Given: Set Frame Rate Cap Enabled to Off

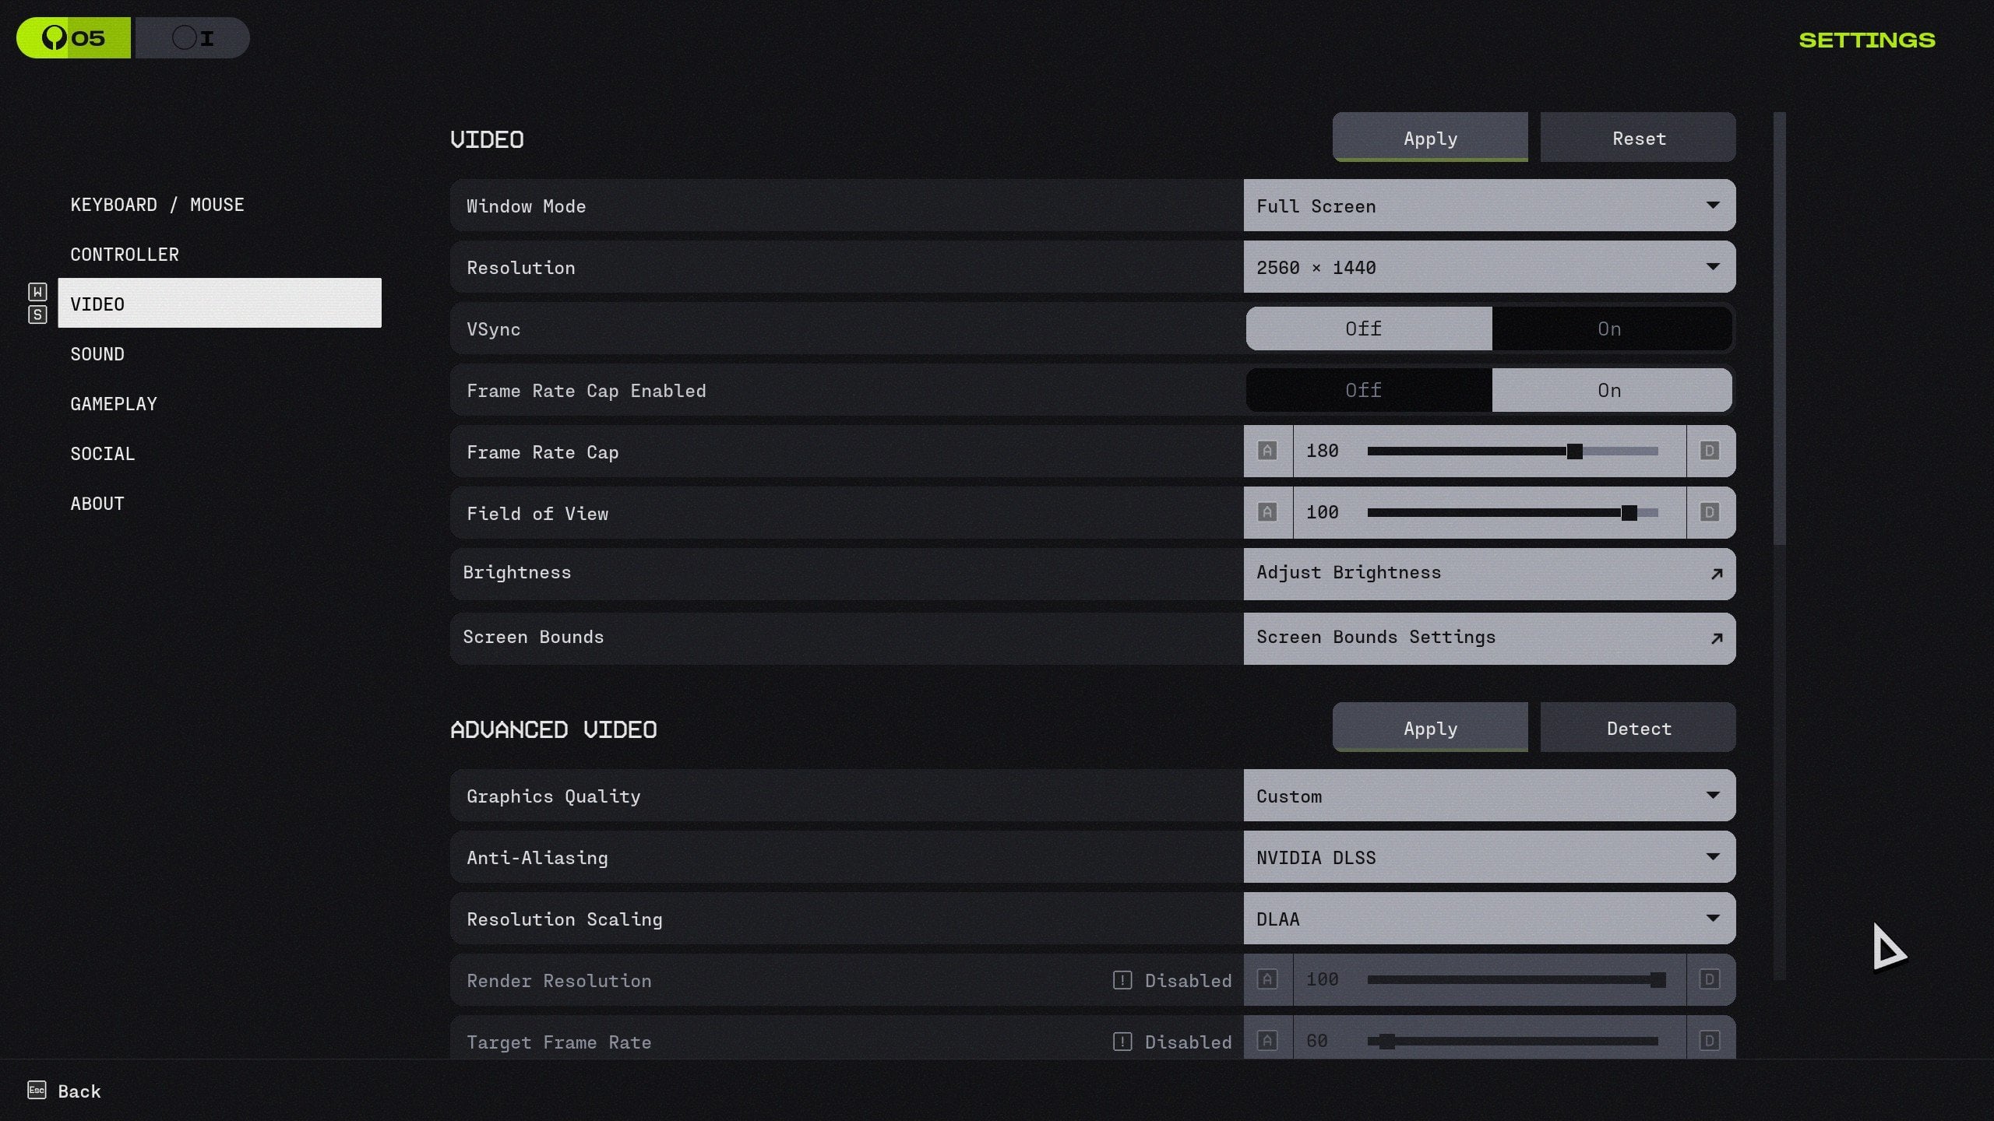Looking at the screenshot, I should (x=1364, y=390).
